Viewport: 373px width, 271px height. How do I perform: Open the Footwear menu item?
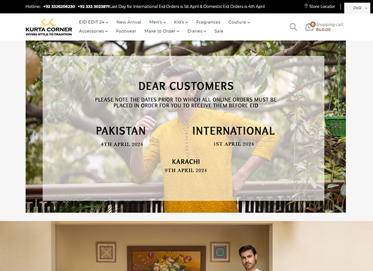tap(126, 31)
